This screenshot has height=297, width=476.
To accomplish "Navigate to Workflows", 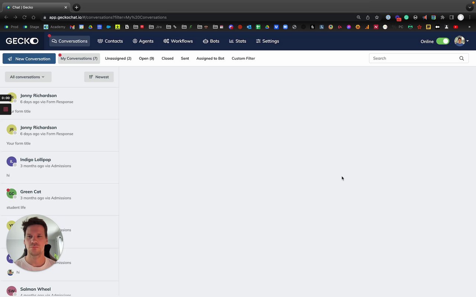I will pyautogui.click(x=178, y=41).
